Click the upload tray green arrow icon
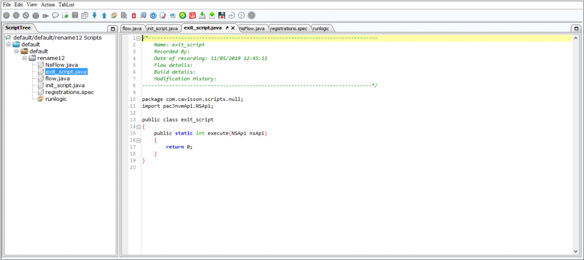Viewport: 584px width, 260px height. coord(212,15)
